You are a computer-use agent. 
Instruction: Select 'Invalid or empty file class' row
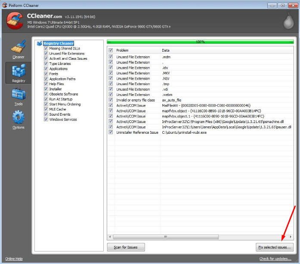[200, 100]
